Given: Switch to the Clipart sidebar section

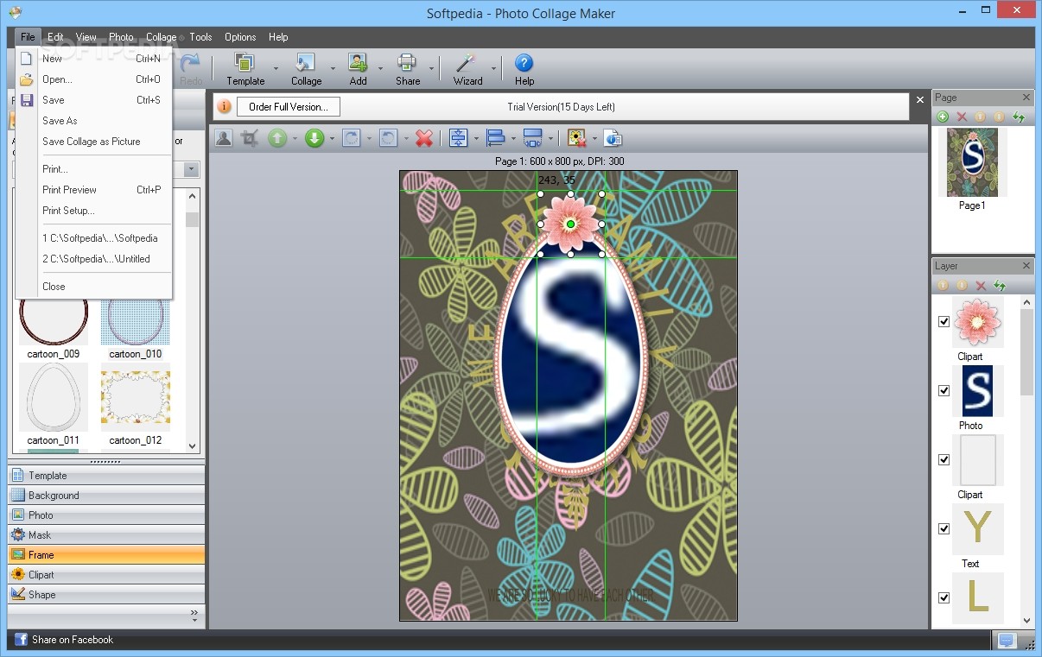Looking at the screenshot, I should point(106,575).
